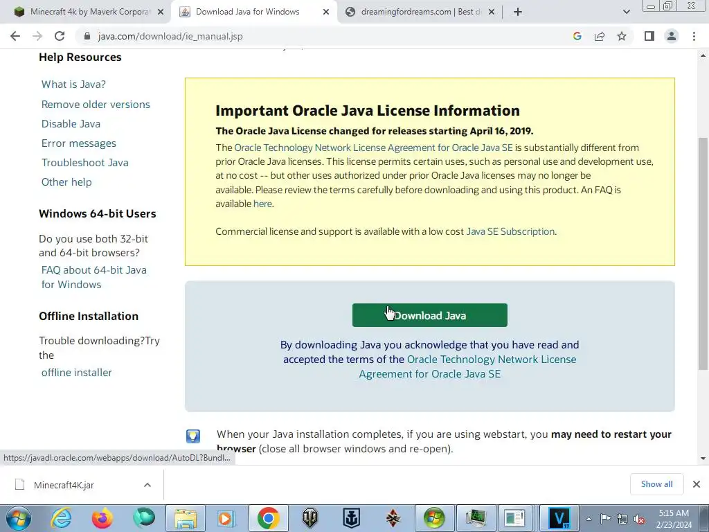Expand Minecraft4K.jar download options chevron

click(147, 485)
